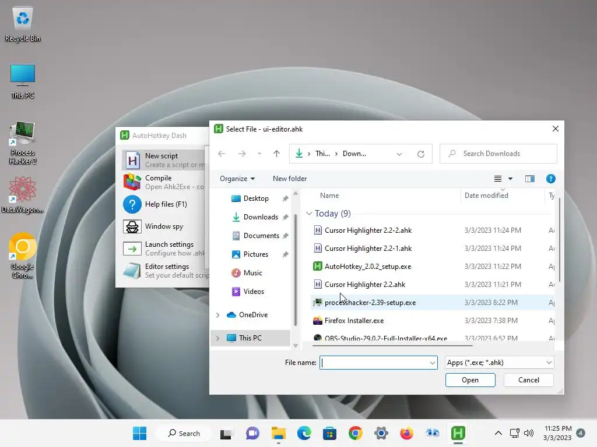
Task: Launch Window spy icon in AutoHotkey Dash
Action: (x=132, y=226)
